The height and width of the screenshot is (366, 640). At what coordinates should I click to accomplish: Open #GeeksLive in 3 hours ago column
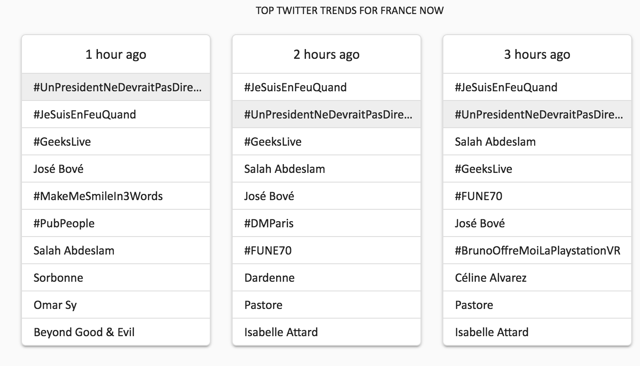(x=483, y=169)
